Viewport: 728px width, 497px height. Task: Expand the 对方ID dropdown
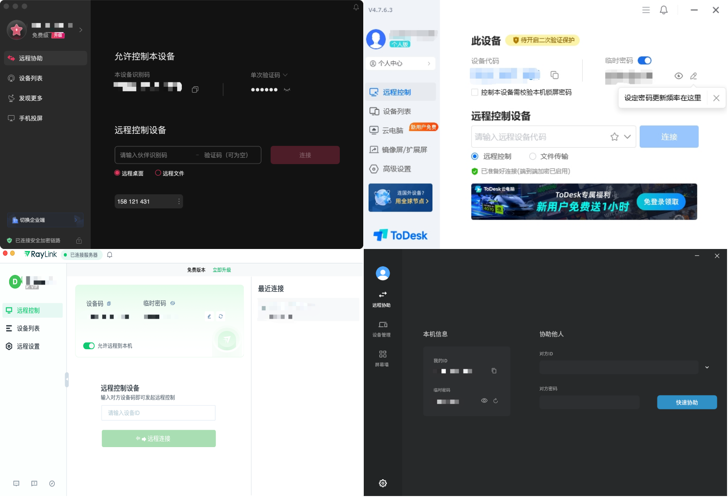(x=707, y=367)
